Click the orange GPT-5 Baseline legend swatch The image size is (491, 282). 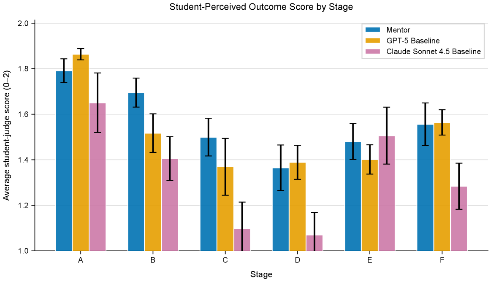pyautogui.click(x=373, y=41)
